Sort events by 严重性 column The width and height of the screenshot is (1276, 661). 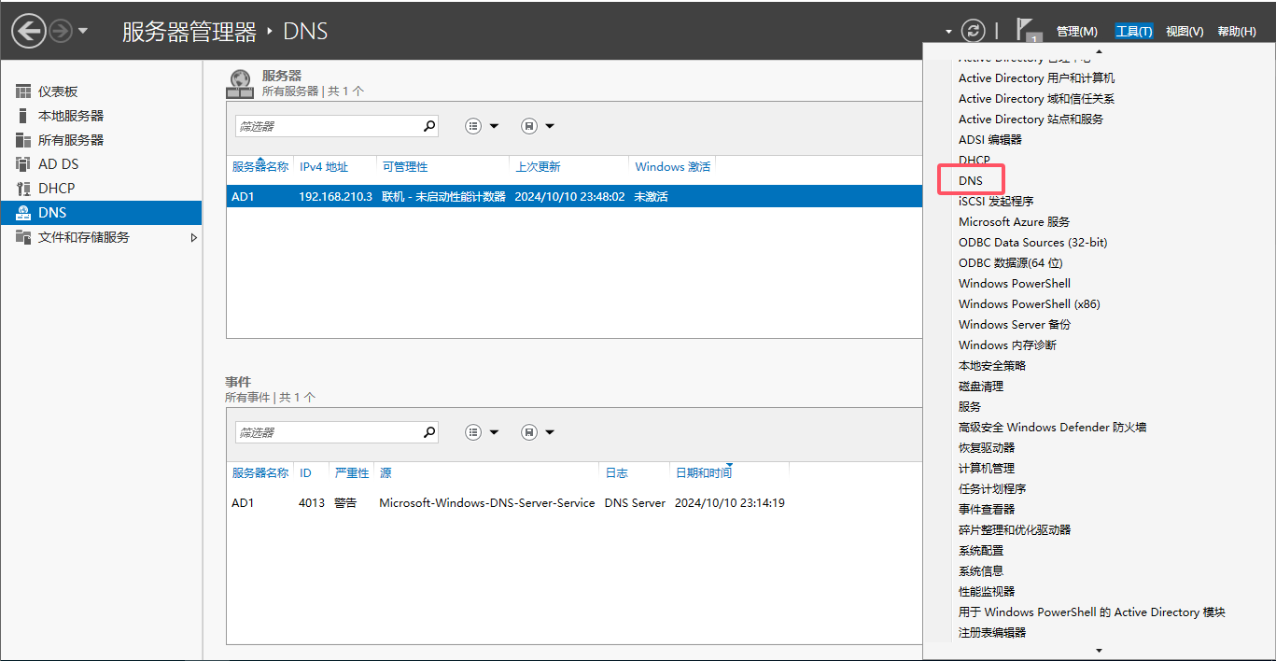click(352, 473)
